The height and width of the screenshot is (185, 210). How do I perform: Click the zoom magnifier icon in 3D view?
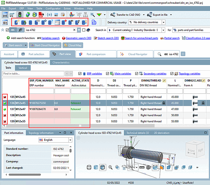tap(111, 168)
